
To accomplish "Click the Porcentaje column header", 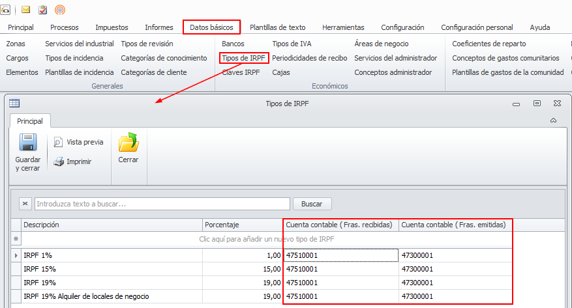I will 243,225.
